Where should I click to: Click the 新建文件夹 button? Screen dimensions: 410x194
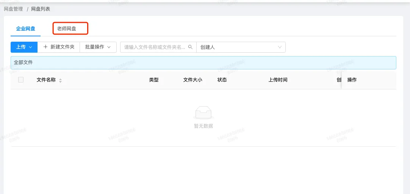coord(59,47)
